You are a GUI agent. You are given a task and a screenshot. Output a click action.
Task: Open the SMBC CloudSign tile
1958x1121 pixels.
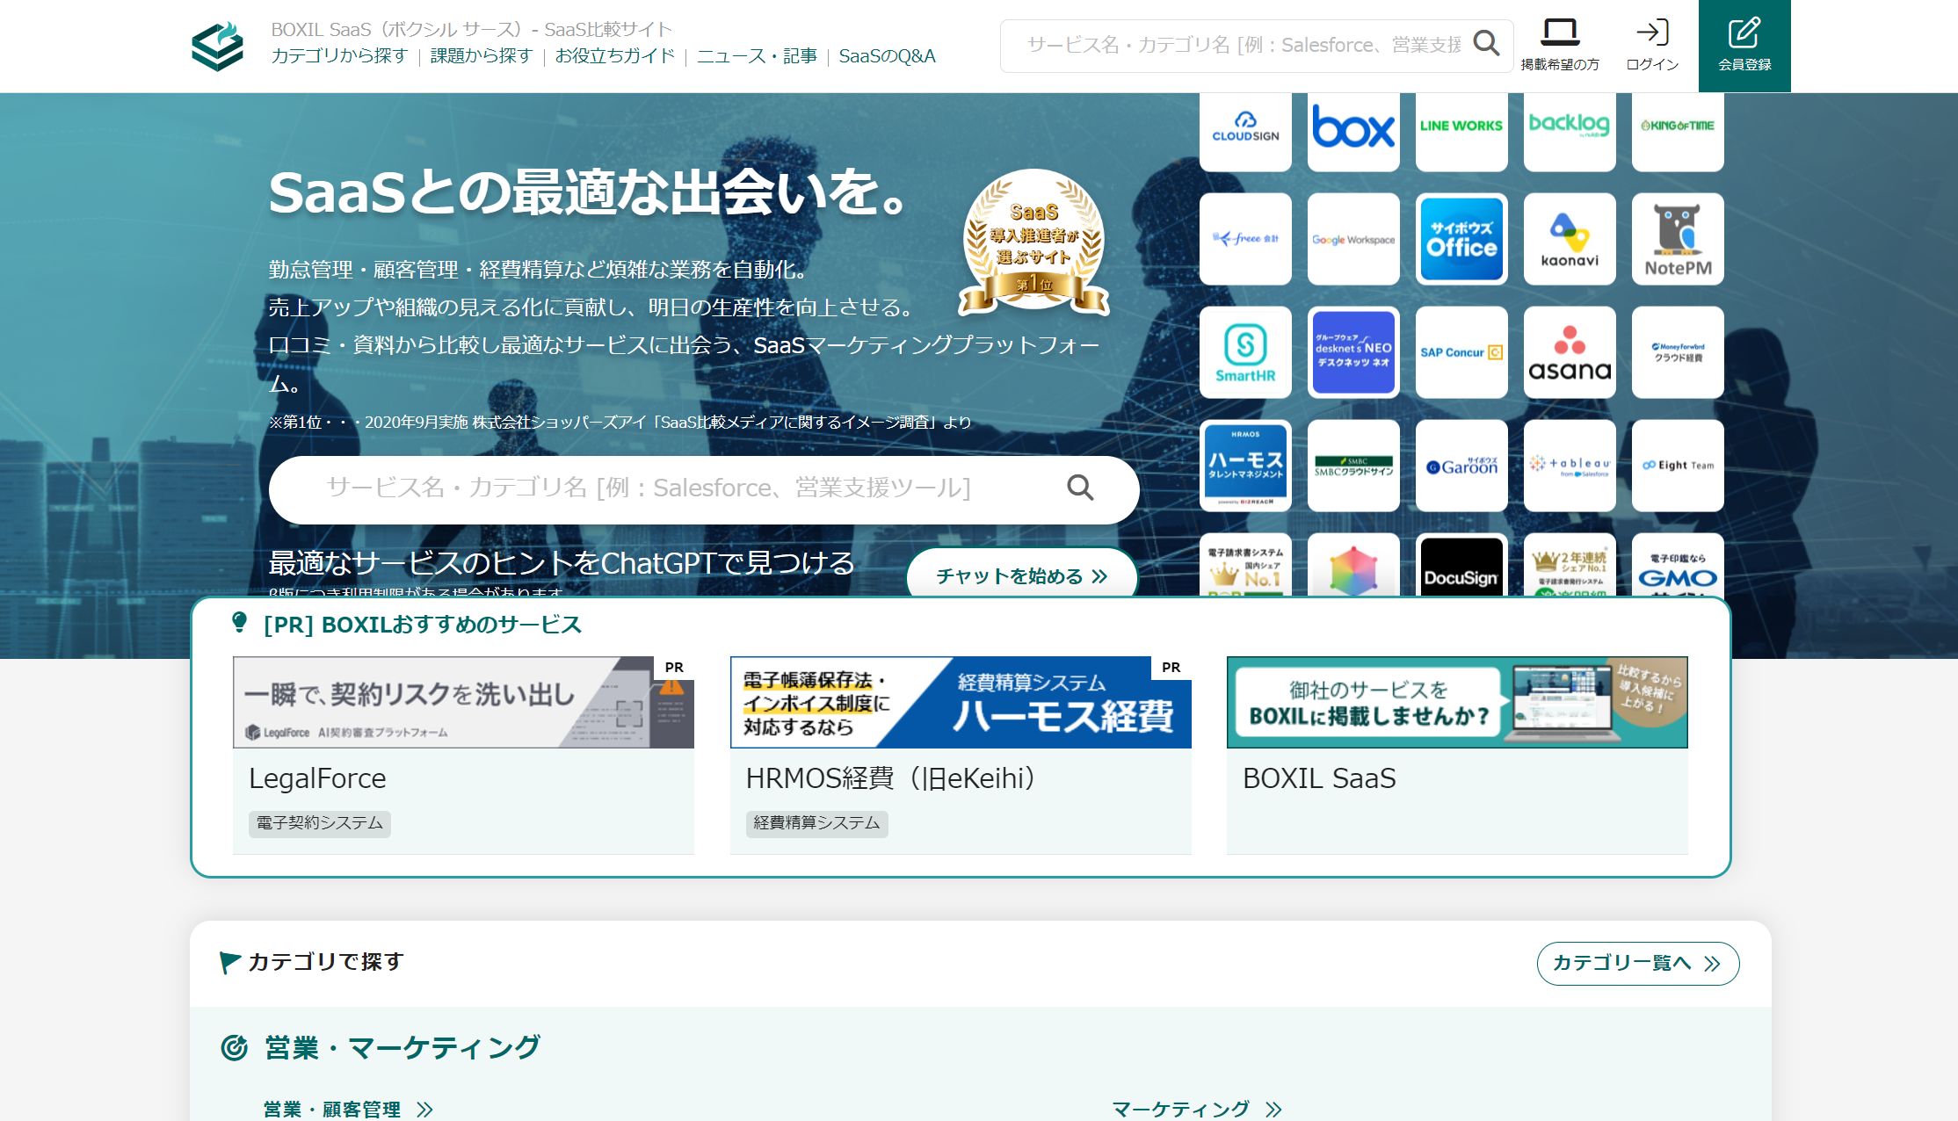[1353, 466]
